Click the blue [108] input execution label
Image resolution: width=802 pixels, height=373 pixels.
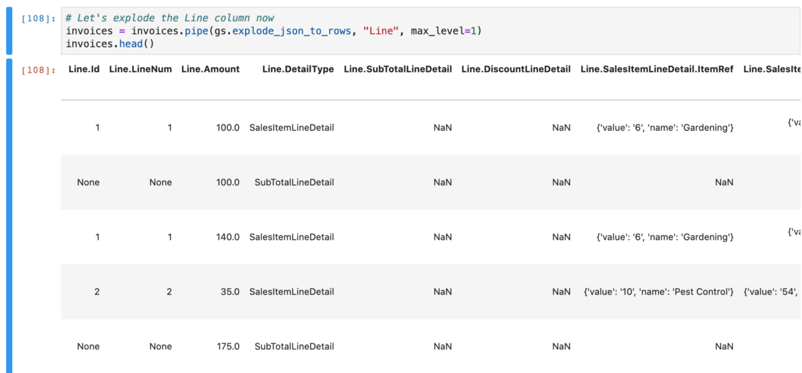[36, 18]
